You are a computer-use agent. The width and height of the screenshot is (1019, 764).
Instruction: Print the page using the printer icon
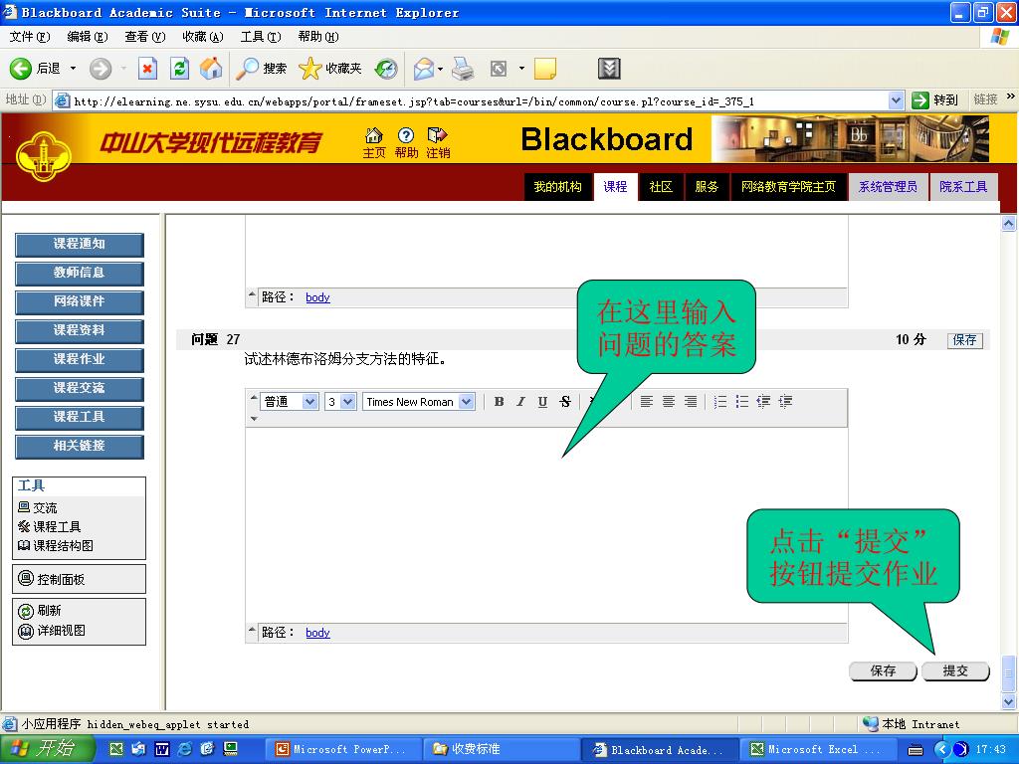click(463, 69)
